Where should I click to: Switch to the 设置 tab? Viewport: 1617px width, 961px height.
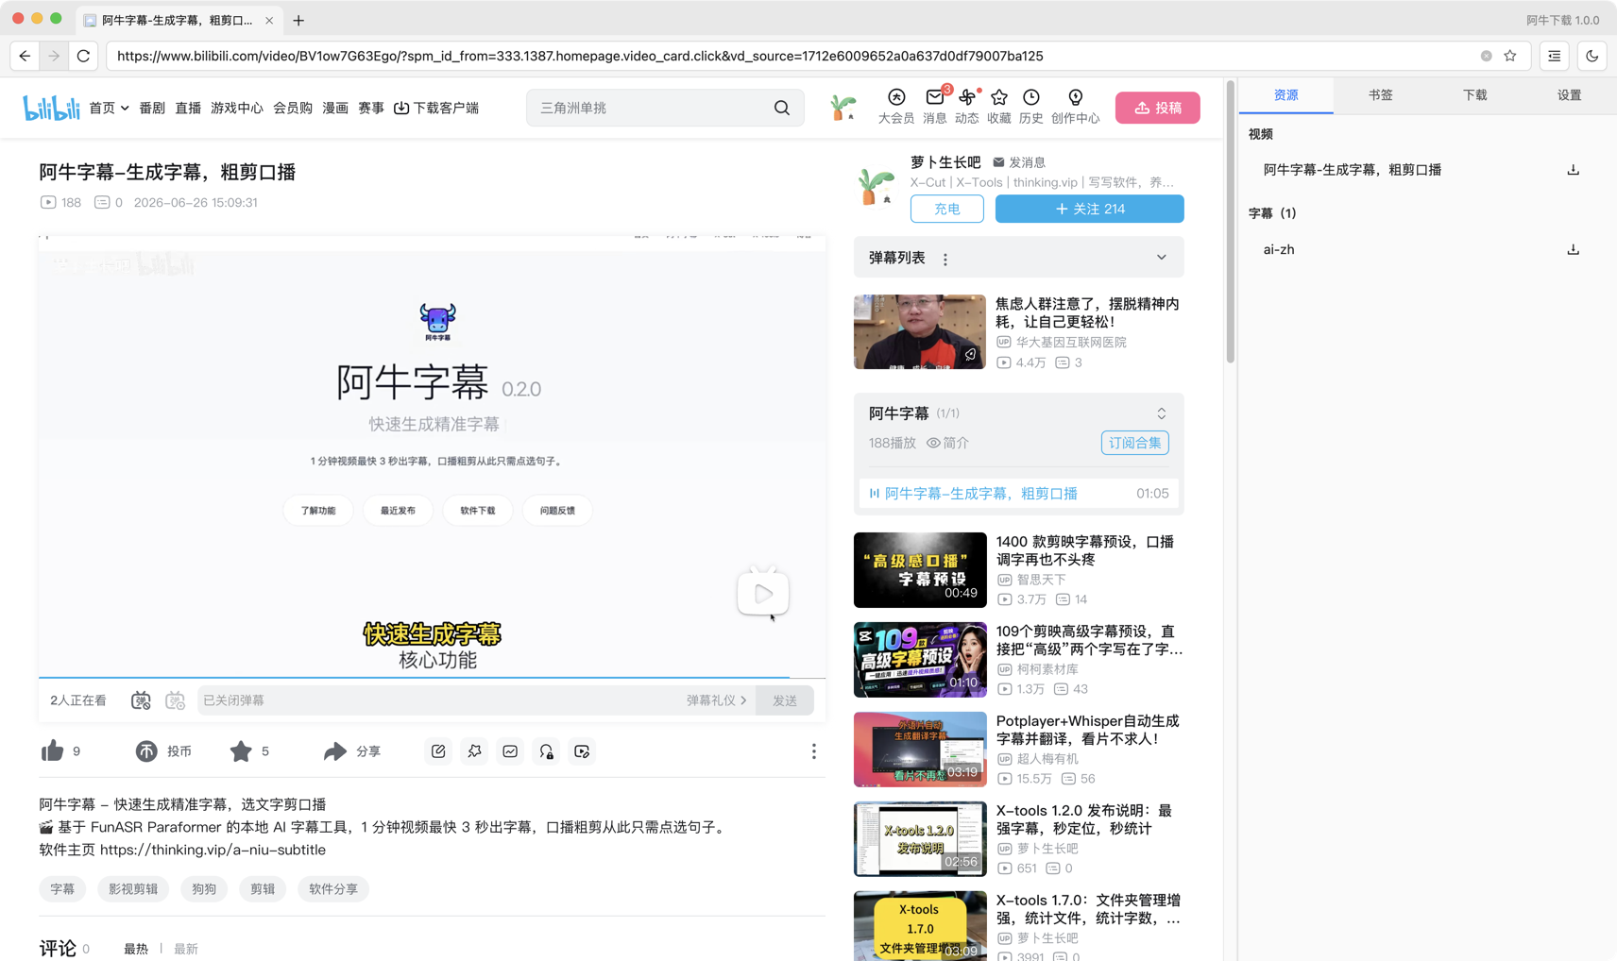point(1570,95)
